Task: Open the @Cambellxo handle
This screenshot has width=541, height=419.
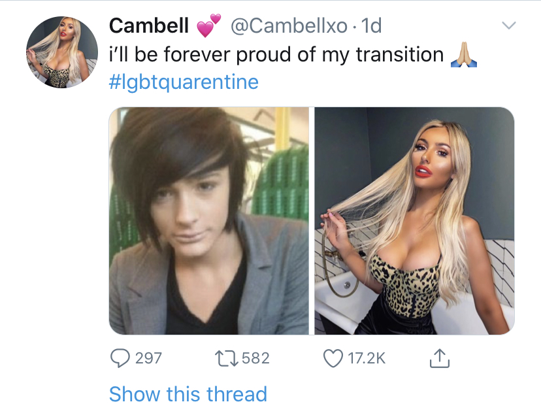Action: pos(289,26)
